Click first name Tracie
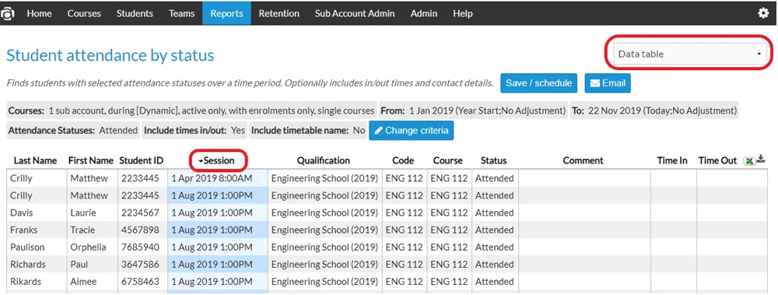The image size is (778, 295). [x=83, y=230]
